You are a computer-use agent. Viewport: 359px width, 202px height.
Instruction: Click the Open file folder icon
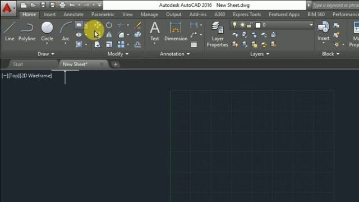tap(33, 5)
